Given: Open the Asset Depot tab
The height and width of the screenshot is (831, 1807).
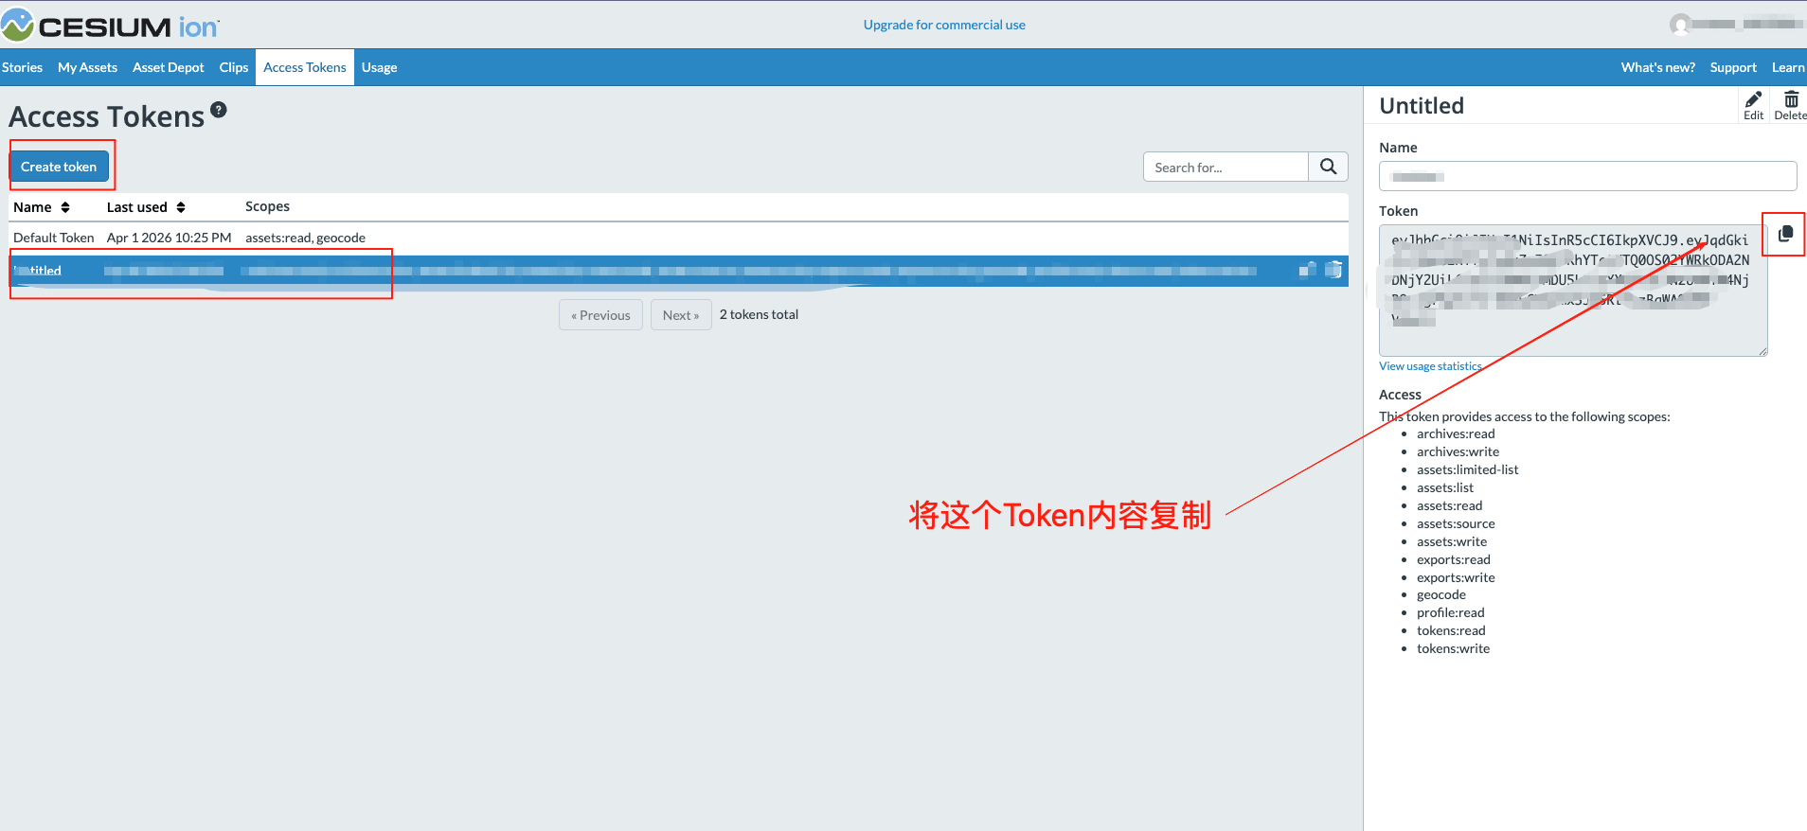Looking at the screenshot, I should point(168,67).
